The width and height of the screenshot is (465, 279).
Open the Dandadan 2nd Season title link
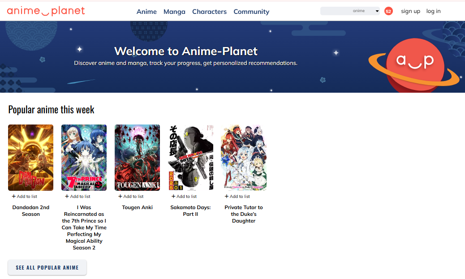point(30,211)
